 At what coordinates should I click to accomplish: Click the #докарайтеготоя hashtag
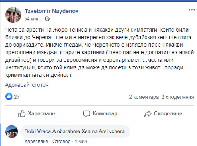(x=27, y=85)
